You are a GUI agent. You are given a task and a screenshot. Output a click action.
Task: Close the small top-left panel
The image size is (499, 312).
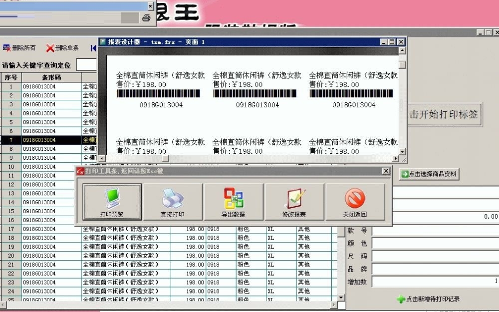point(151,6)
